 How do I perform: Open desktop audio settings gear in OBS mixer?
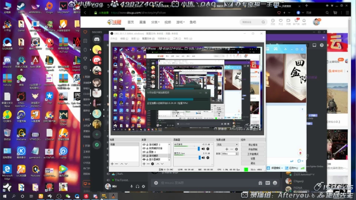(208, 149)
